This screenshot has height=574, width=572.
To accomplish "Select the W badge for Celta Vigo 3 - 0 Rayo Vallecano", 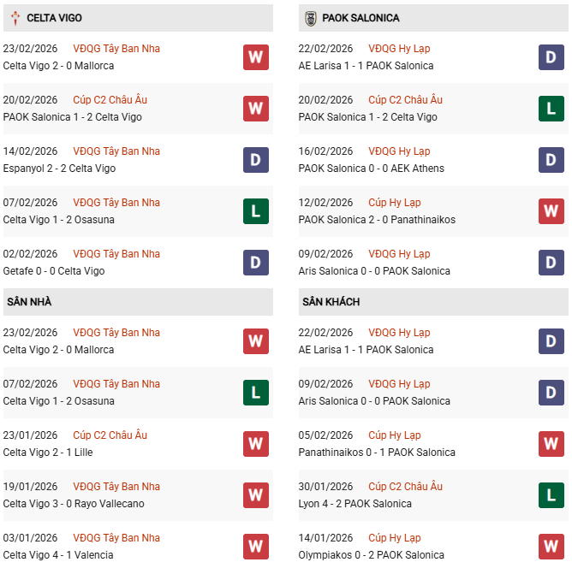I will pos(255,495).
